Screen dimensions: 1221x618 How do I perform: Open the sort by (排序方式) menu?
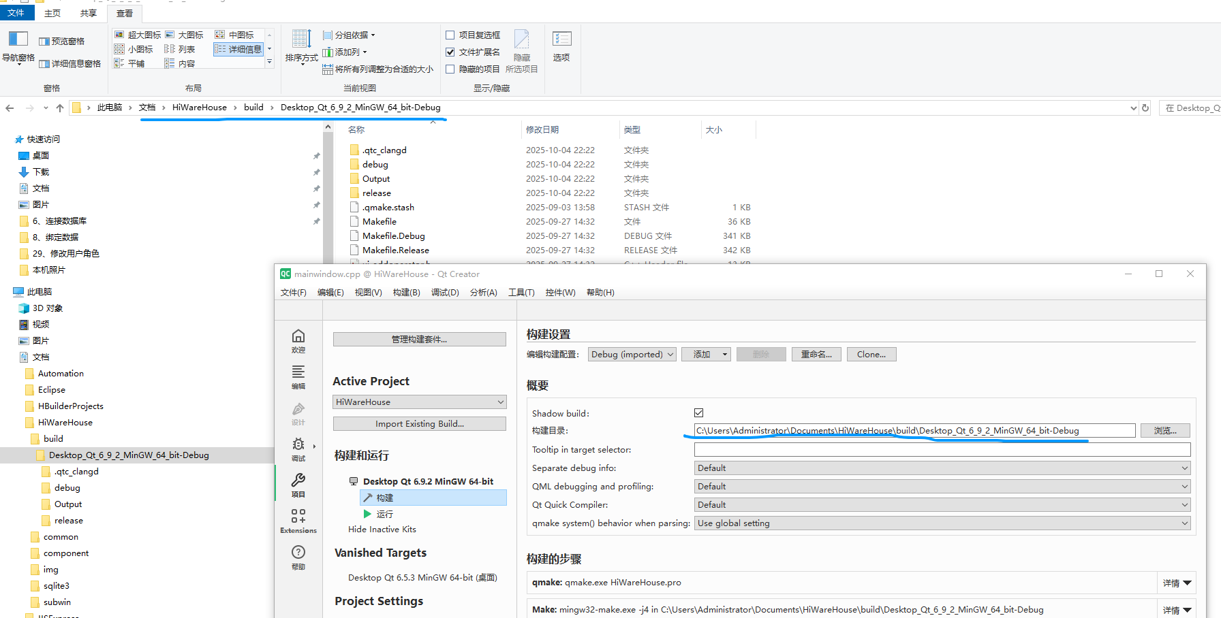point(301,46)
